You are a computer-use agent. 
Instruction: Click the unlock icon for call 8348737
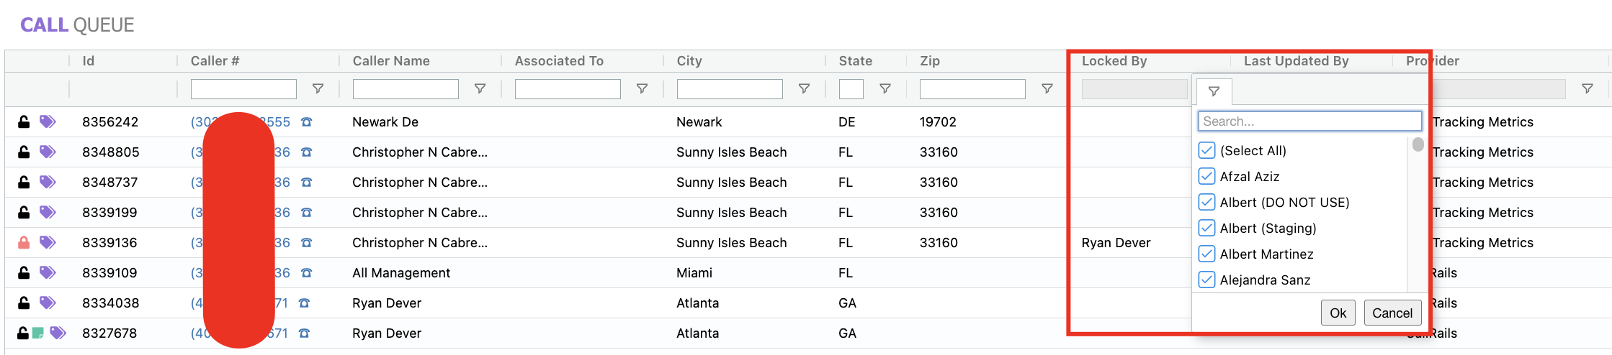pos(24,183)
